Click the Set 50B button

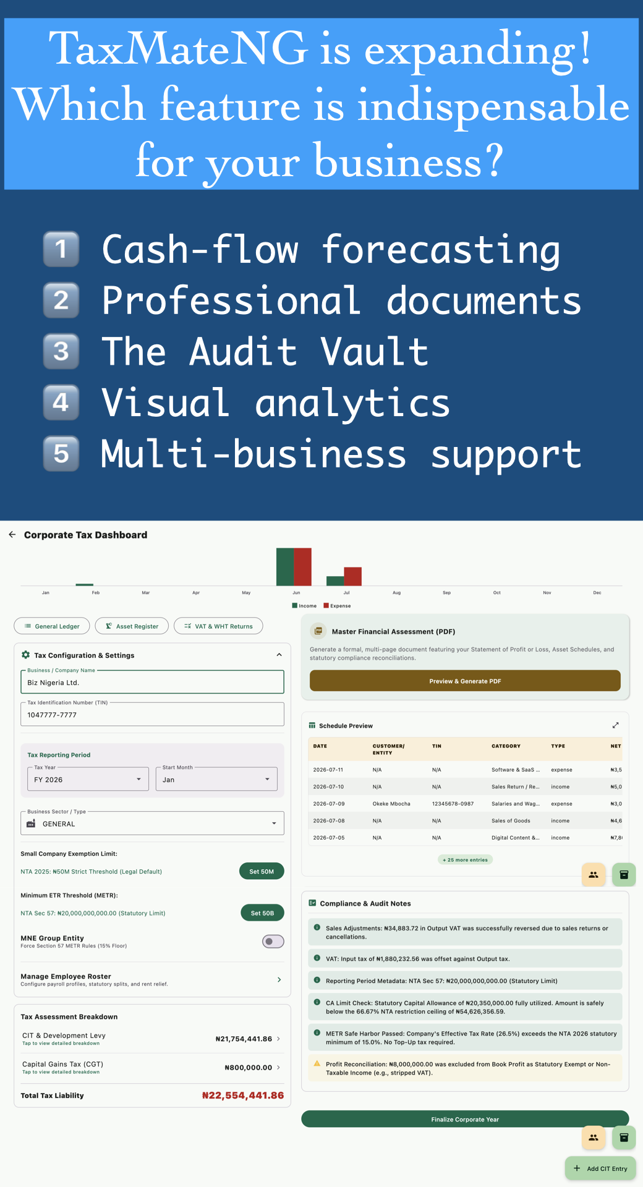(x=262, y=913)
